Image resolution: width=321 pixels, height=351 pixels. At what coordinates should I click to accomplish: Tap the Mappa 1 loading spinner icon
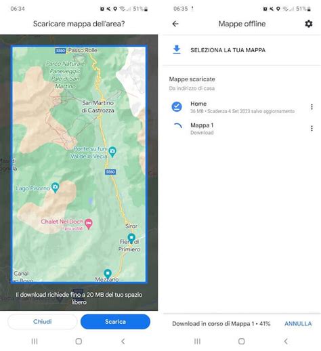point(177,126)
